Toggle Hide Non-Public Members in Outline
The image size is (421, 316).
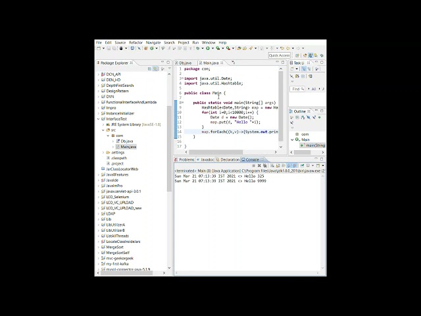click(x=320, y=117)
